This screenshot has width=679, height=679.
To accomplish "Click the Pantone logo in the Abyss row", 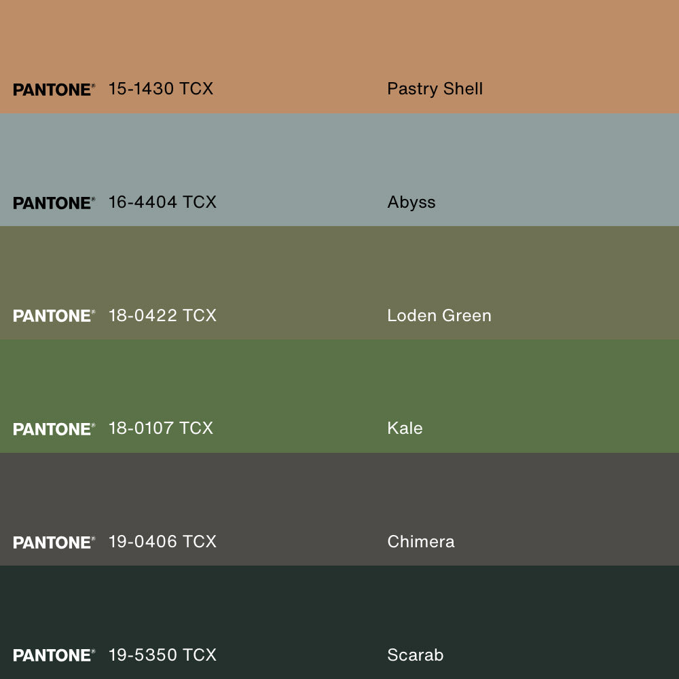I will pos(54,203).
